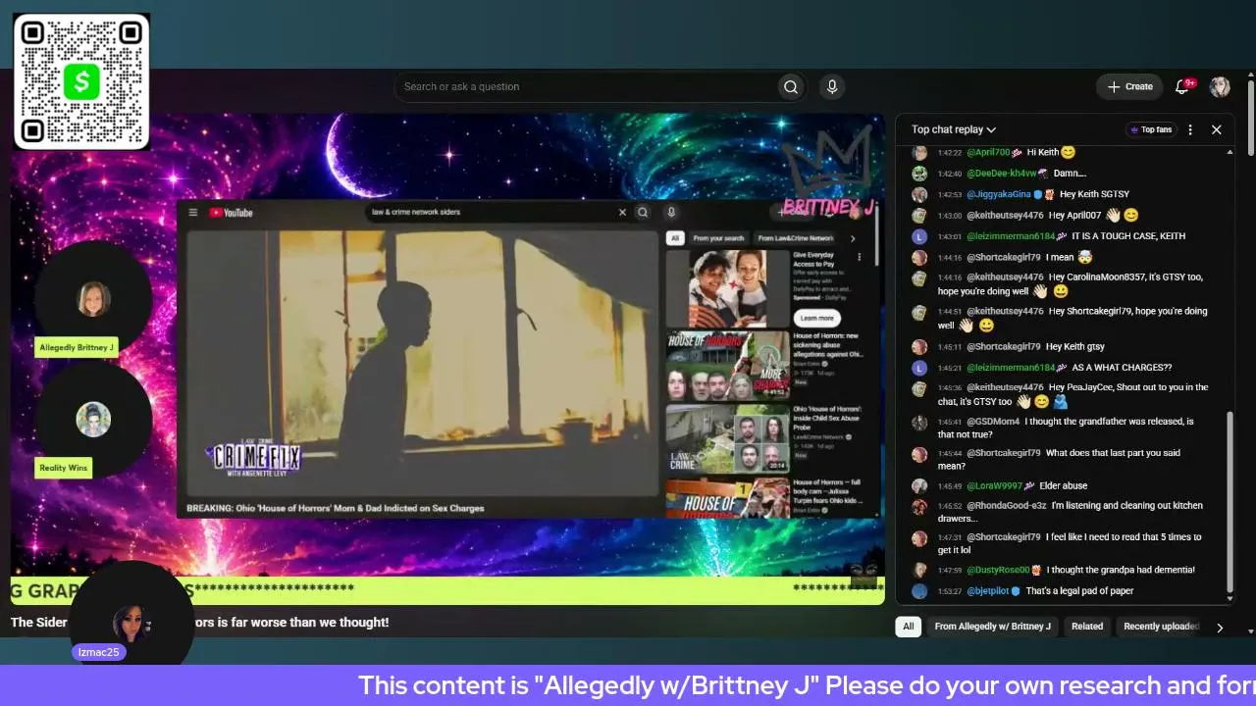
Task: Open @LoraW9997's chat avatar
Action: [919, 485]
